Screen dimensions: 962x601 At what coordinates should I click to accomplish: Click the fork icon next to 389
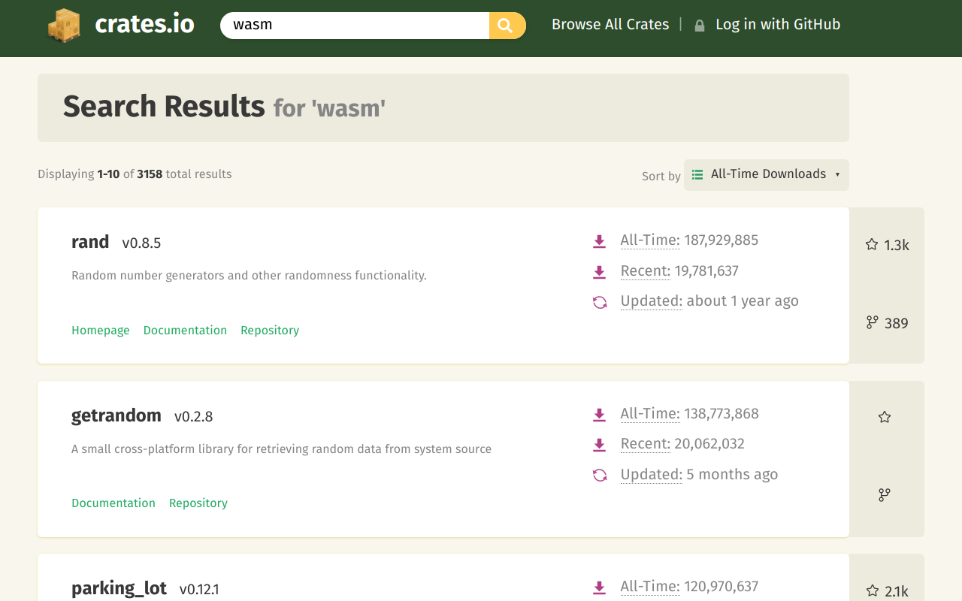pos(872,322)
